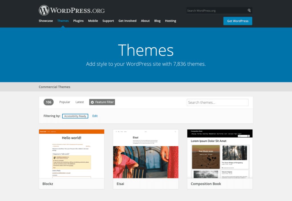
Task: Open the Showcase menu item
Action: pyautogui.click(x=46, y=21)
